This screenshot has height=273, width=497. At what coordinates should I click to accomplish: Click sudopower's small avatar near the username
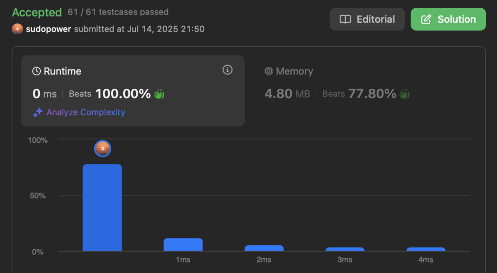click(17, 29)
